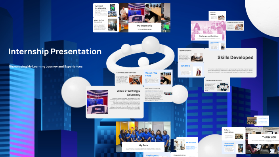The width and height of the screenshot is (279, 157).
Task: Zoom into the "Week 2: Writing & Advocacy" slide
Action: pos(115,102)
